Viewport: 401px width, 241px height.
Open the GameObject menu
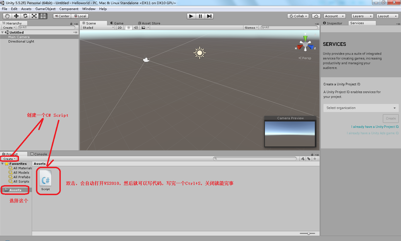45,9
